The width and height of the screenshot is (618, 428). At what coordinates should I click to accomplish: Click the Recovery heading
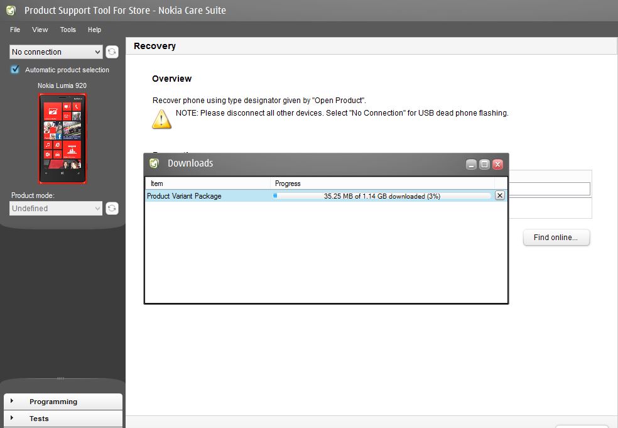tap(154, 46)
